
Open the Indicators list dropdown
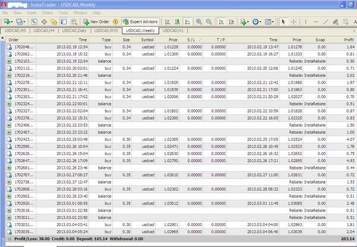(244, 21)
